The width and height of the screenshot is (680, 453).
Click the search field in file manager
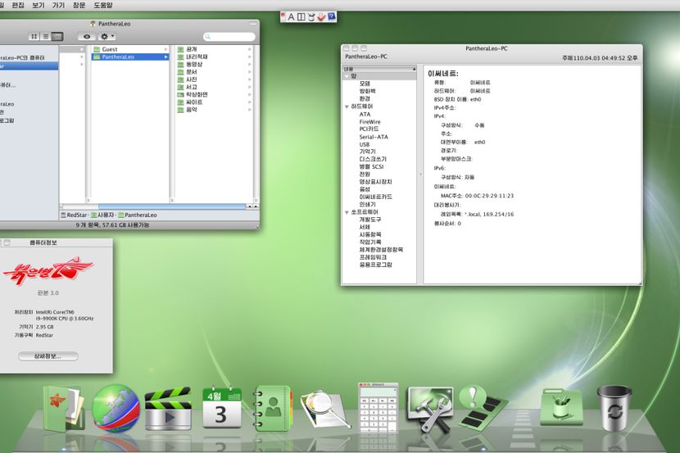[231, 37]
